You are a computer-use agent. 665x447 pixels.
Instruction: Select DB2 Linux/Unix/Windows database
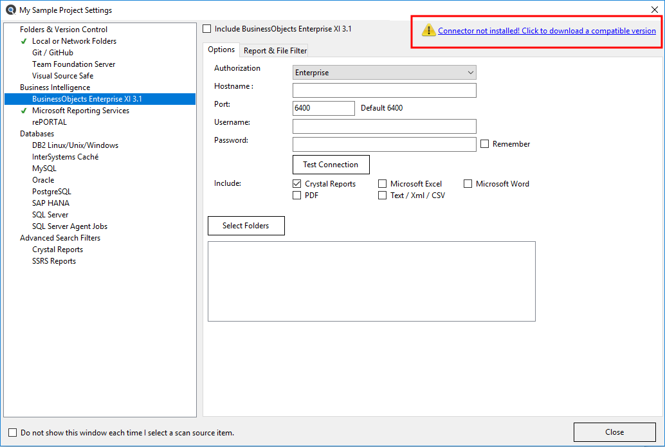pyautogui.click(x=75, y=145)
